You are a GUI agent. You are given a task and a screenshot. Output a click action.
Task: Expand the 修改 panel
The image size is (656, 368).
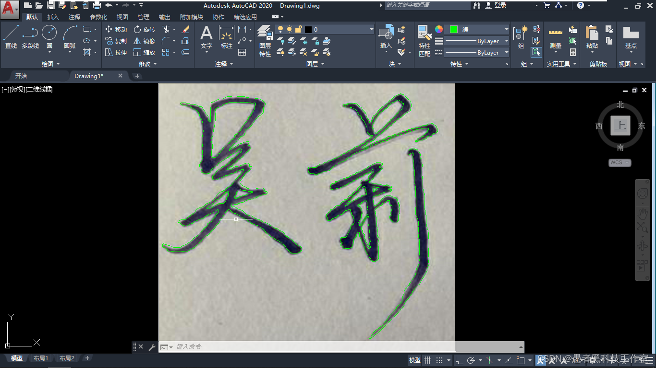coord(148,64)
